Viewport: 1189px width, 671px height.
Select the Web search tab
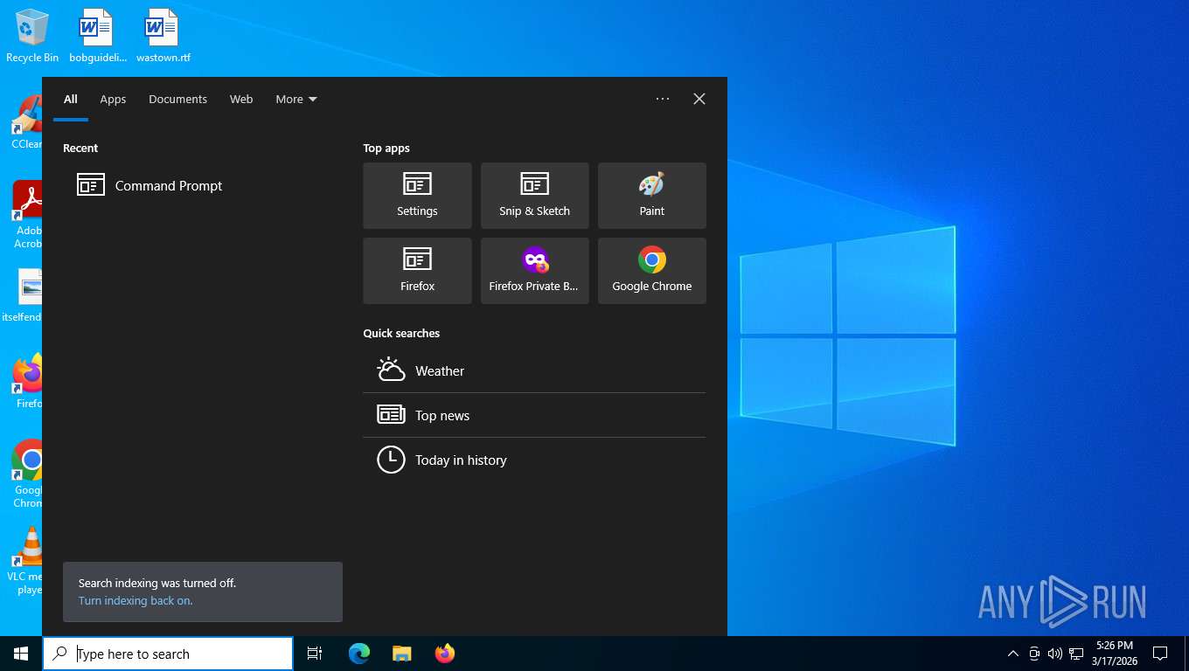pos(241,99)
